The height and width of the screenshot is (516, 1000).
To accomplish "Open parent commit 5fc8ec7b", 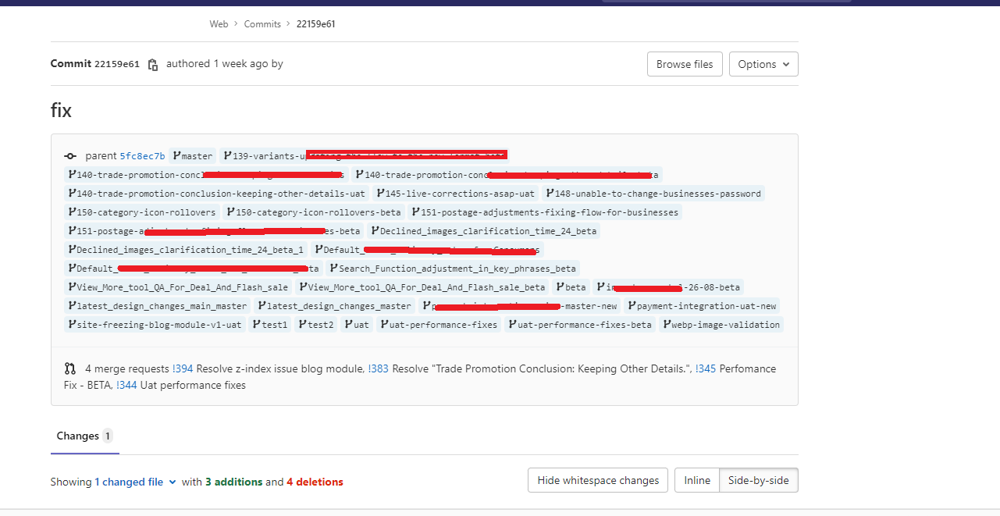I will (142, 156).
